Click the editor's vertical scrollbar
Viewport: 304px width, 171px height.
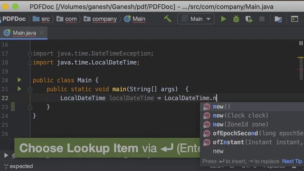click(x=301, y=68)
